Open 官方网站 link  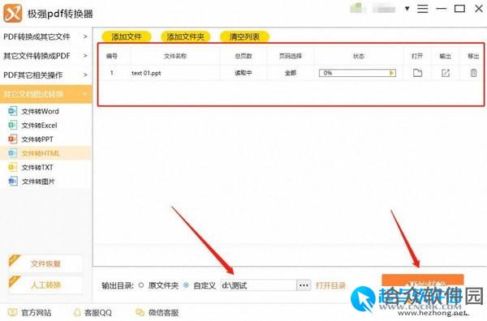[x=37, y=313]
